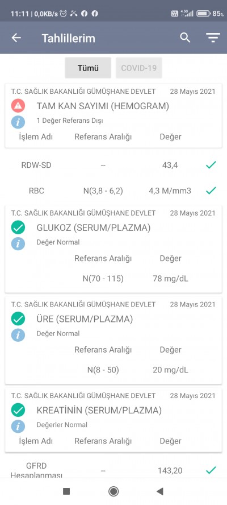Tap the Android home circle button
Image resolution: width=227 pixels, height=505 pixels.
coord(113,491)
